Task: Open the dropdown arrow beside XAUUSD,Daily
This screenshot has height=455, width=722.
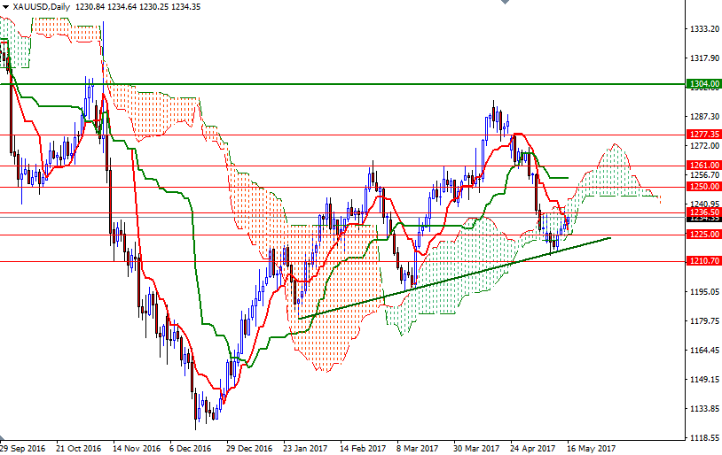Action: pyautogui.click(x=5, y=7)
